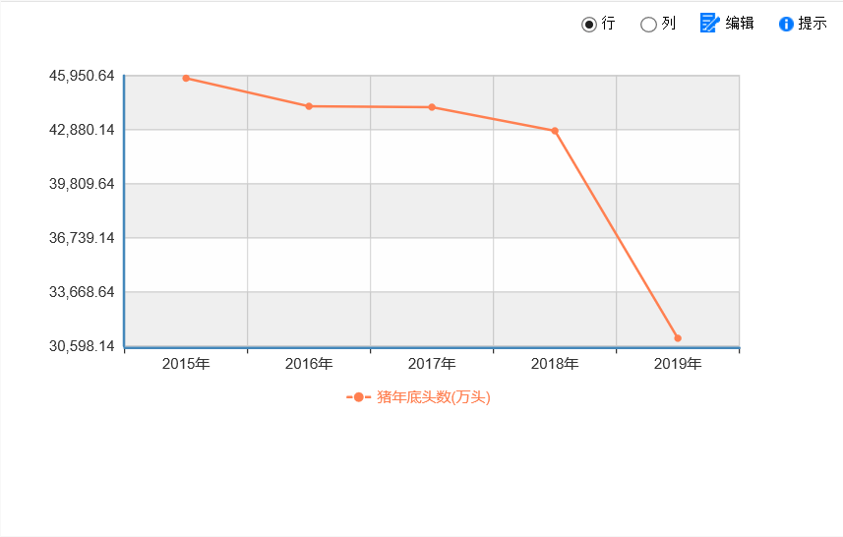This screenshot has height=537, width=843.
Task: Select the 列 radio button
Action: (x=648, y=25)
